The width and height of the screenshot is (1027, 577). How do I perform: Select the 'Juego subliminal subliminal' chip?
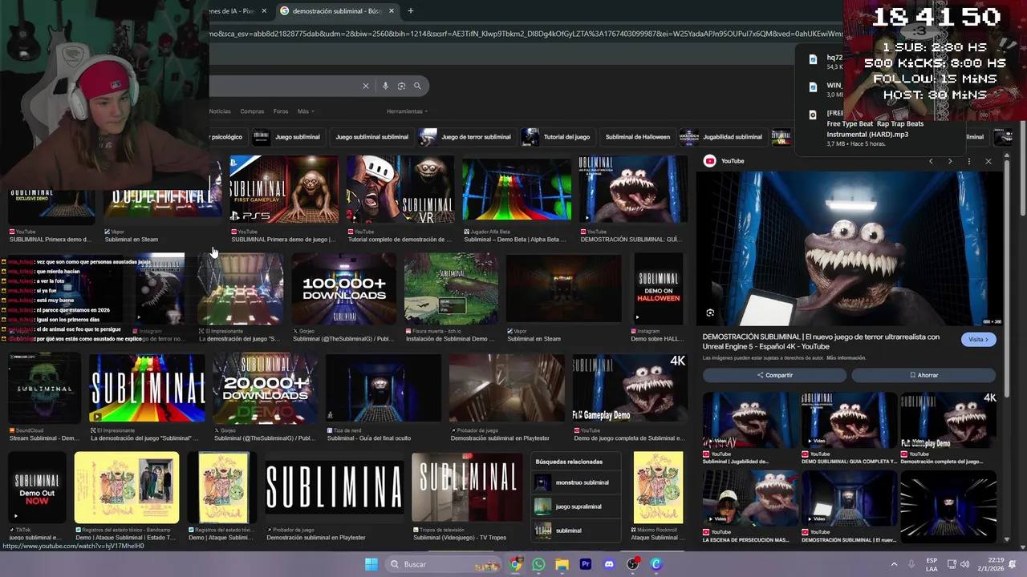(372, 137)
